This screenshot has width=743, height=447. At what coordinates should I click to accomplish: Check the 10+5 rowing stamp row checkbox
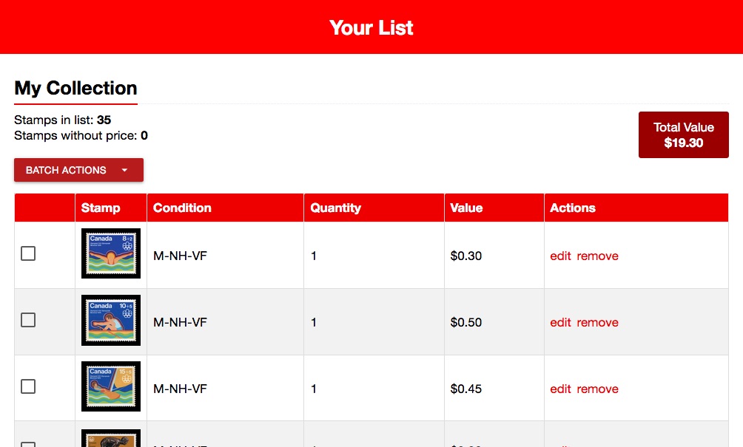pyautogui.click(x=28, y=320)
